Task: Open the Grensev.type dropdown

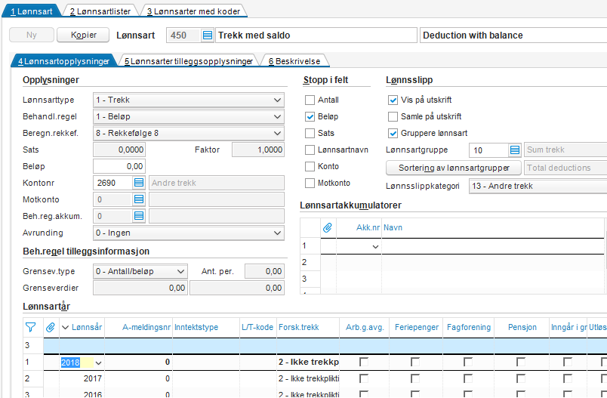Action: click(180, 271)
